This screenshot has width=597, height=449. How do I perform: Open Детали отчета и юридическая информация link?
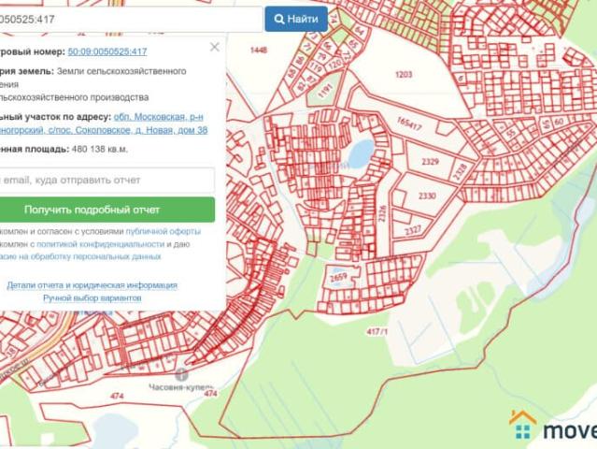[x=92, y=285]
